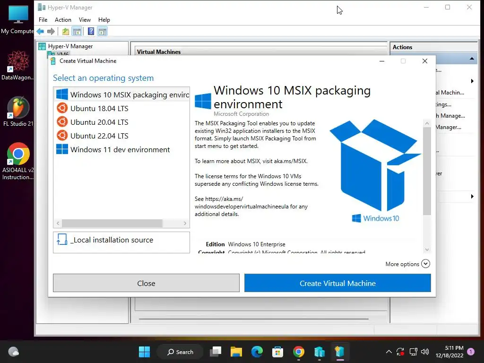Image resolution: width=484 pixels, height=363 pixels.
Task: Close the Create Virtual Machine dialog with X
Action: (x=425, y=61)
